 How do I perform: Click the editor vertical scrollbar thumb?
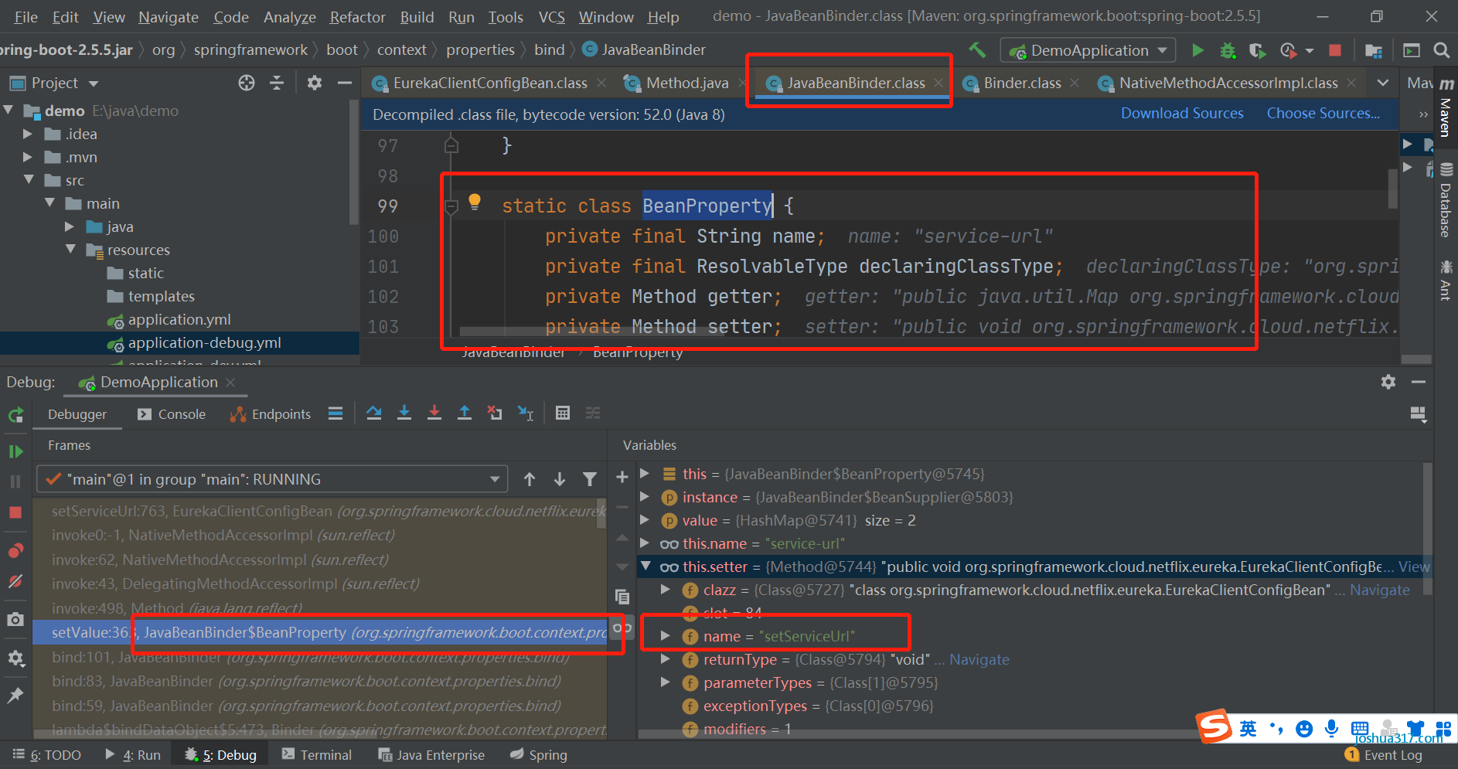[1392, 188]
